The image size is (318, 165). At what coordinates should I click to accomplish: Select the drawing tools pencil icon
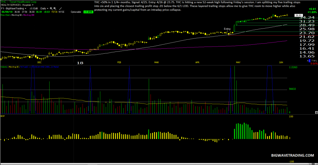[x=61, y=9]
